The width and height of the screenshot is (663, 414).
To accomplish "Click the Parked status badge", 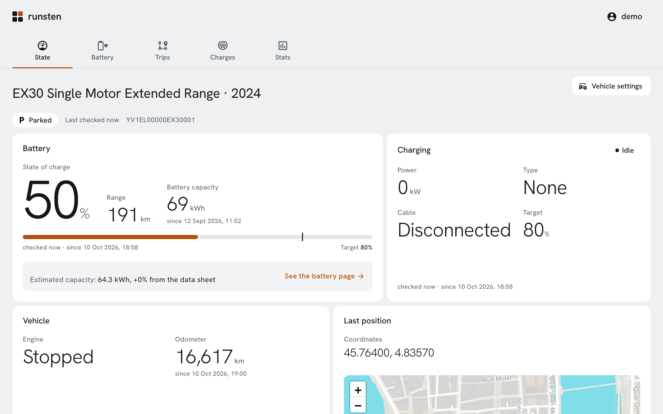I will click(35, 120).
